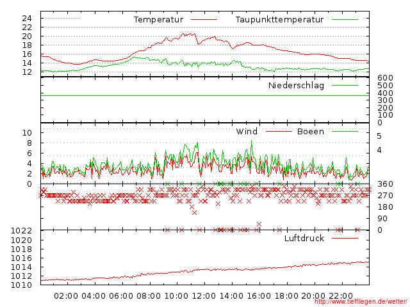Click the 20 temperature axis value

point(27,36)
